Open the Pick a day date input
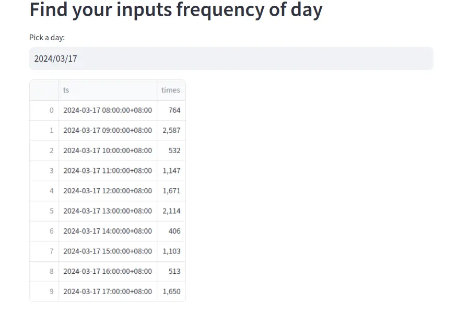Screen dimensions: 457x325 point(231,59)
